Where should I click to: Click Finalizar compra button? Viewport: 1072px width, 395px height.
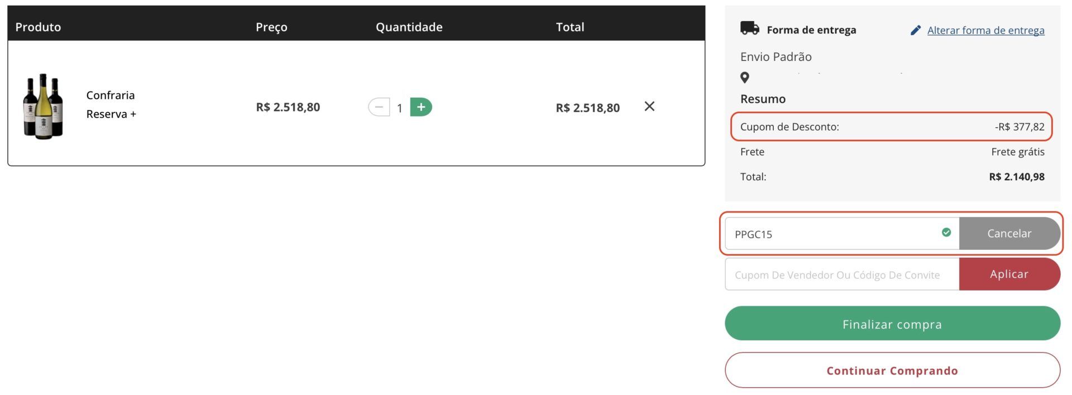892,324
